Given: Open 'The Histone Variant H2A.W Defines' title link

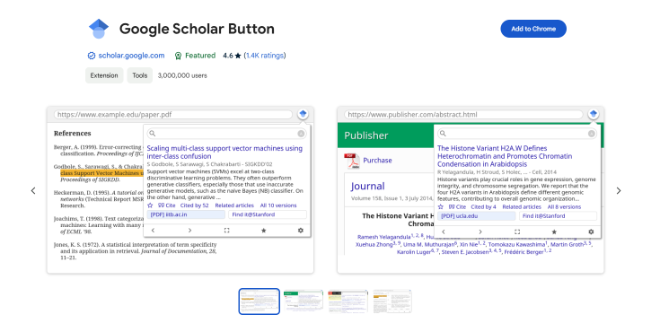Looking at the screenshot, I should [505, 156].
